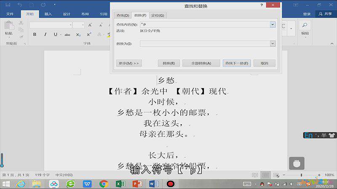337x189 pixels.
Task: Zoom out with the minus button
Action: (x=284, y=175)
